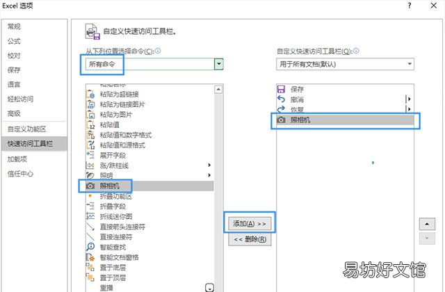Move selected command up with arrow button

(x=427, y=224)
